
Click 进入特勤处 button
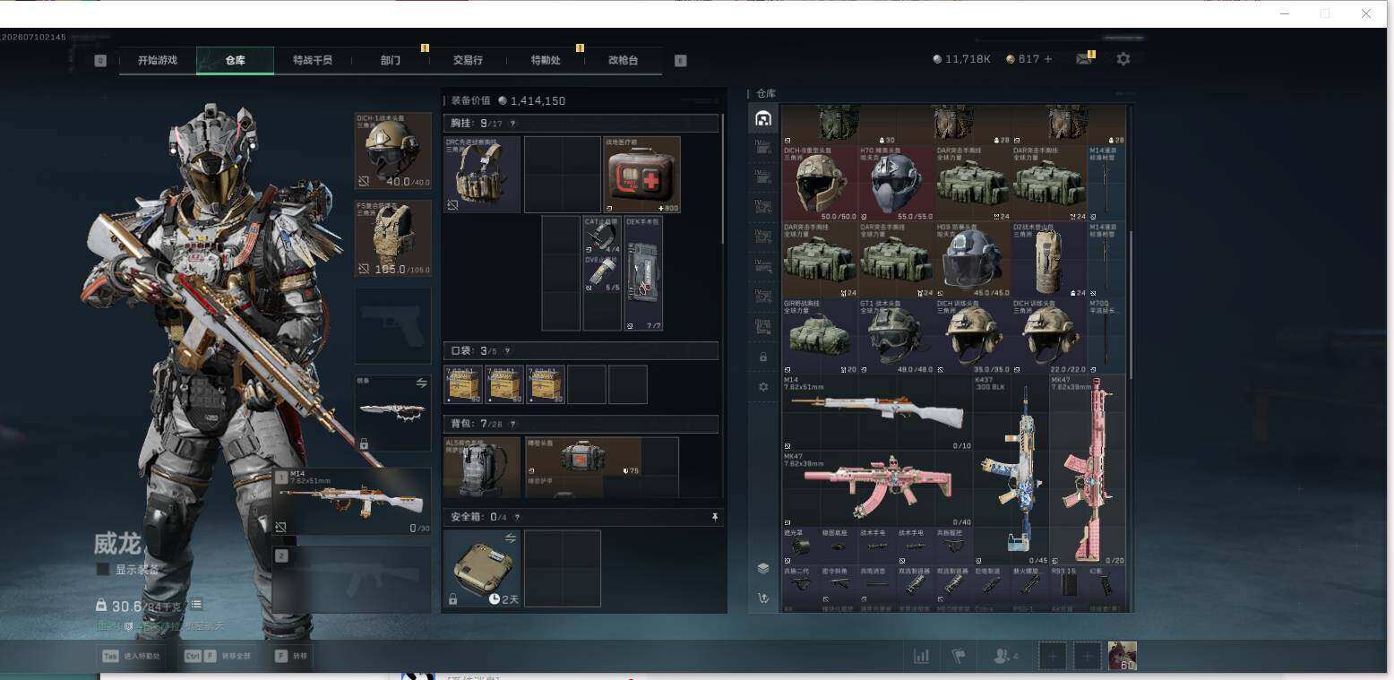coord(133,657)
